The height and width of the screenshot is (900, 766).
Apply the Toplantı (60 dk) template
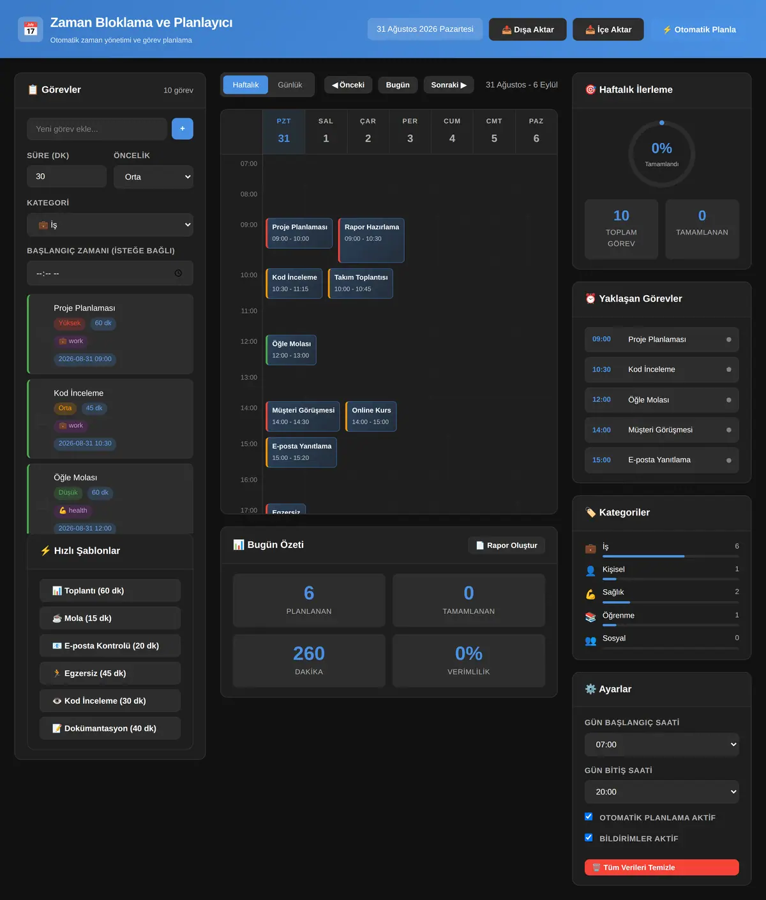pos(110,591)
